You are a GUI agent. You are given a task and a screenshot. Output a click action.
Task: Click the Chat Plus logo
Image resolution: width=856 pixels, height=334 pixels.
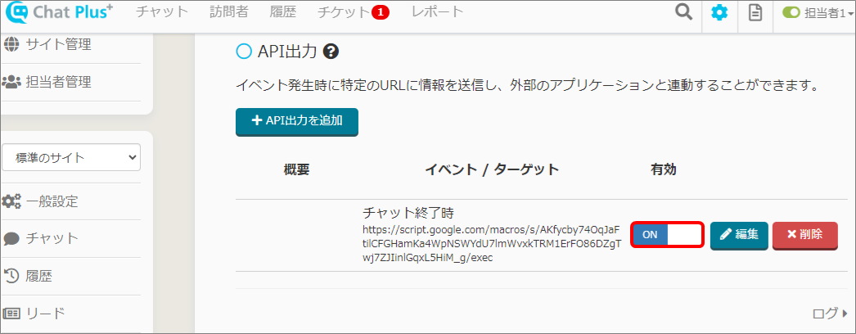click(x=59, y=14)
